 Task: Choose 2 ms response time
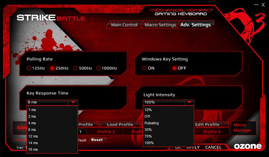pos(52,116)
